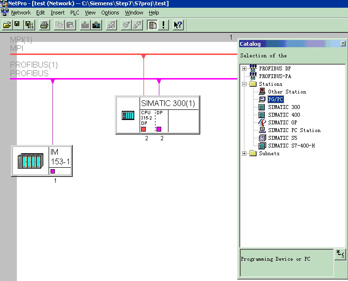Click the Save toolbar icon
Viewport: 348px width, 281px height.
[17, 25]
